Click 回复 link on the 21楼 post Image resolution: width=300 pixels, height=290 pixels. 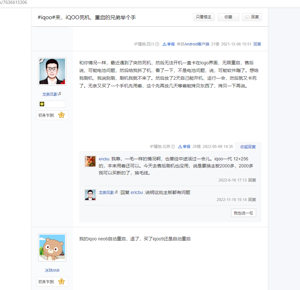[x=257, y=44]
